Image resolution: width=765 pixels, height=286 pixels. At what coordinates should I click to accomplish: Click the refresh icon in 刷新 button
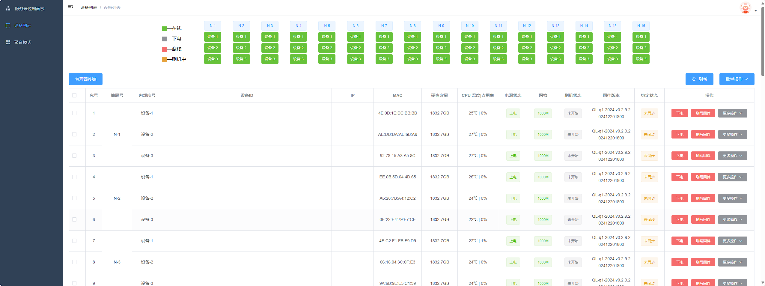(x=694, y=79)
